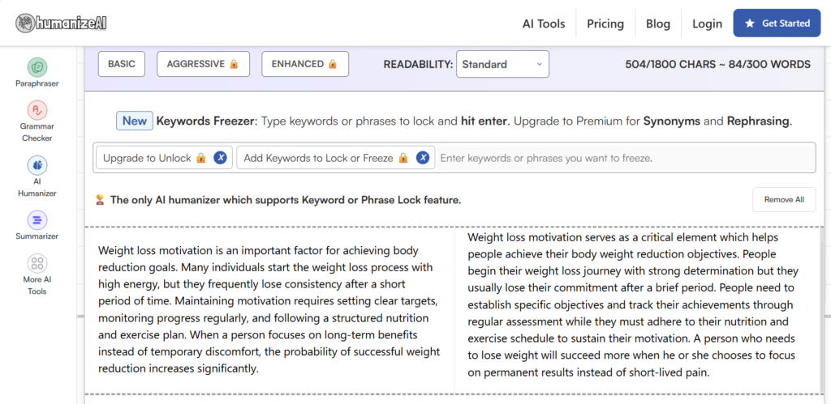Click the humanizeAI logo
The image size is (831, 404).
61,23
